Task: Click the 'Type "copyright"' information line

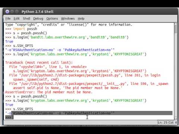Action: pyautogui.click(x=69, y=25)
